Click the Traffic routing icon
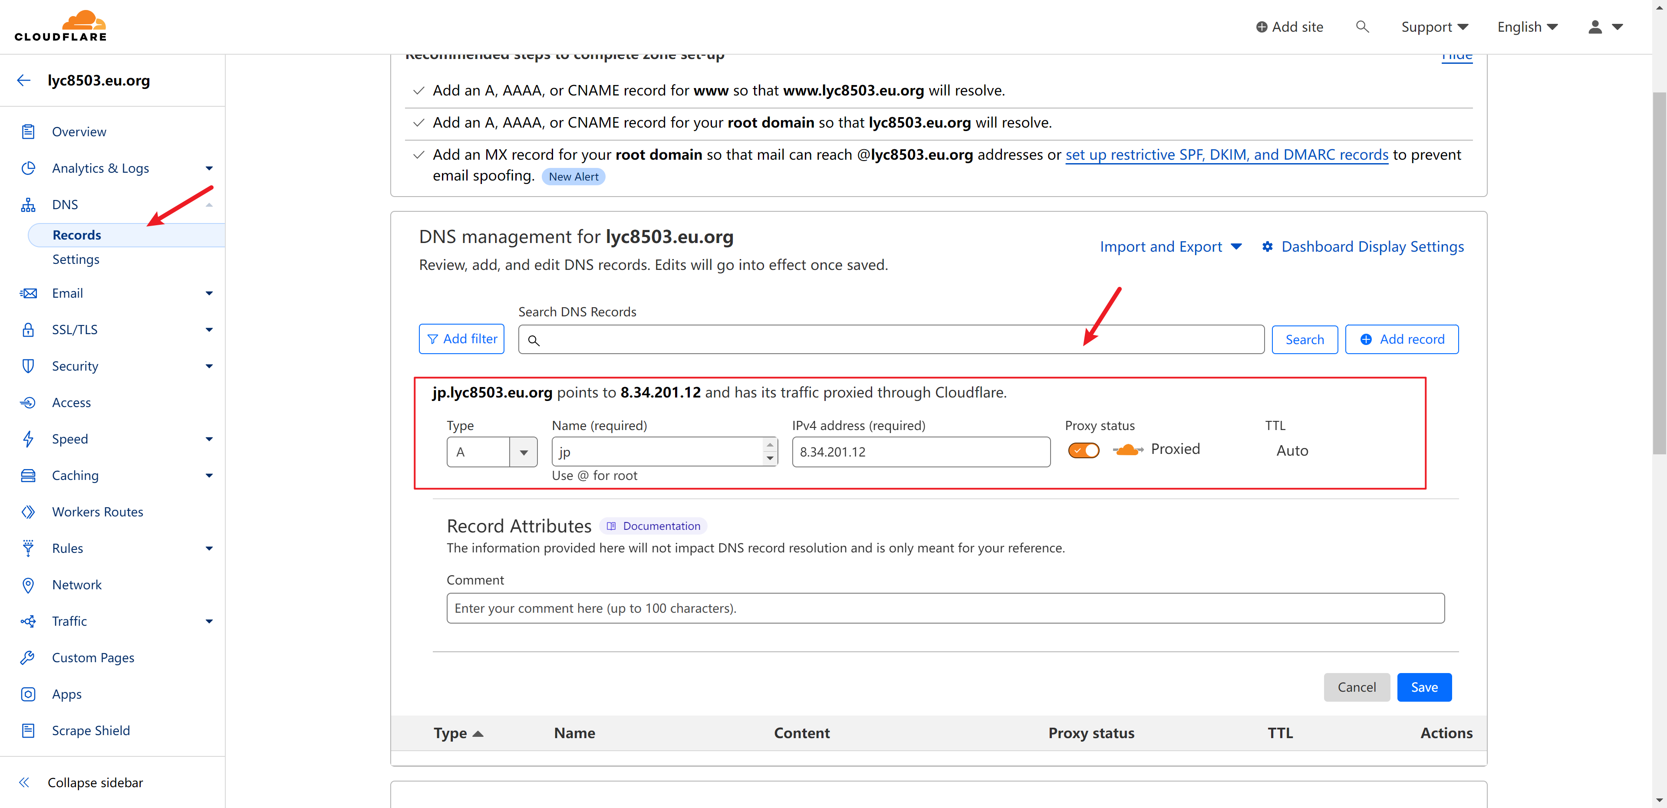The width and height of the screenshot is (1667, 808). (x=28, y=621)
